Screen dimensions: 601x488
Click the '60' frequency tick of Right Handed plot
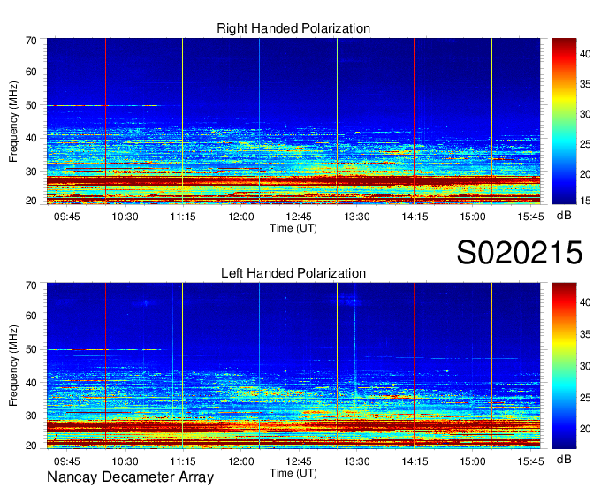pyautogui.click(x=31, y=72)
